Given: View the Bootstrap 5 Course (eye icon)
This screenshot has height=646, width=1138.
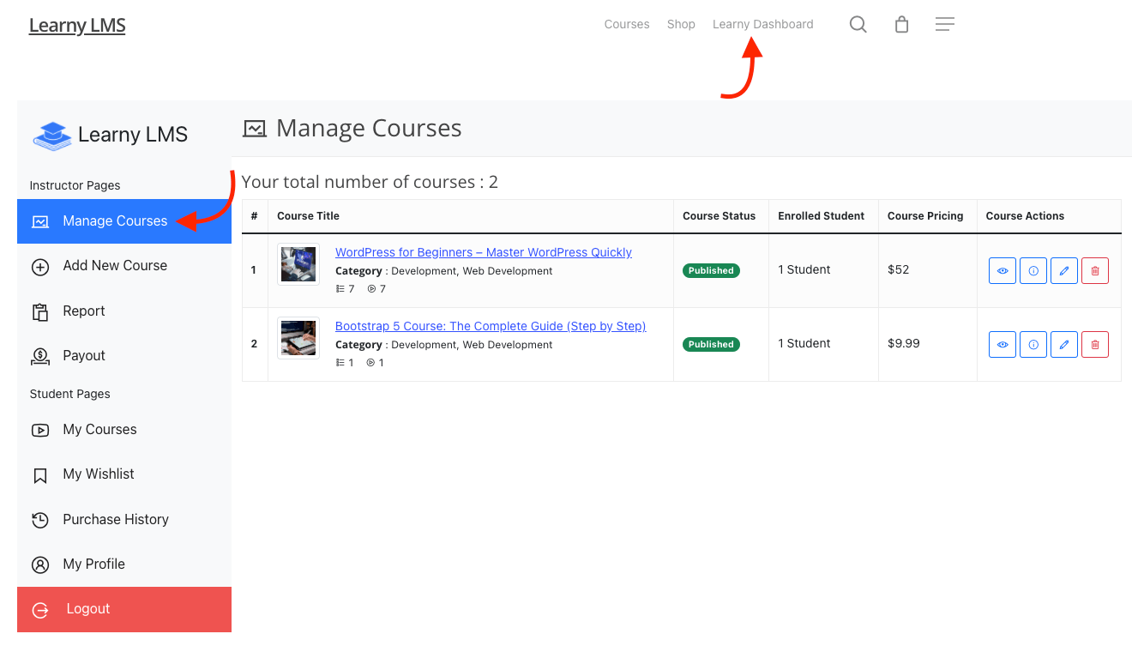Looking at the screenshot, I should [1003, 344].
